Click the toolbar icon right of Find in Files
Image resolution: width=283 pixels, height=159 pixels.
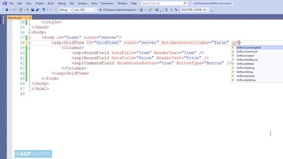click(x=157, y=10)
